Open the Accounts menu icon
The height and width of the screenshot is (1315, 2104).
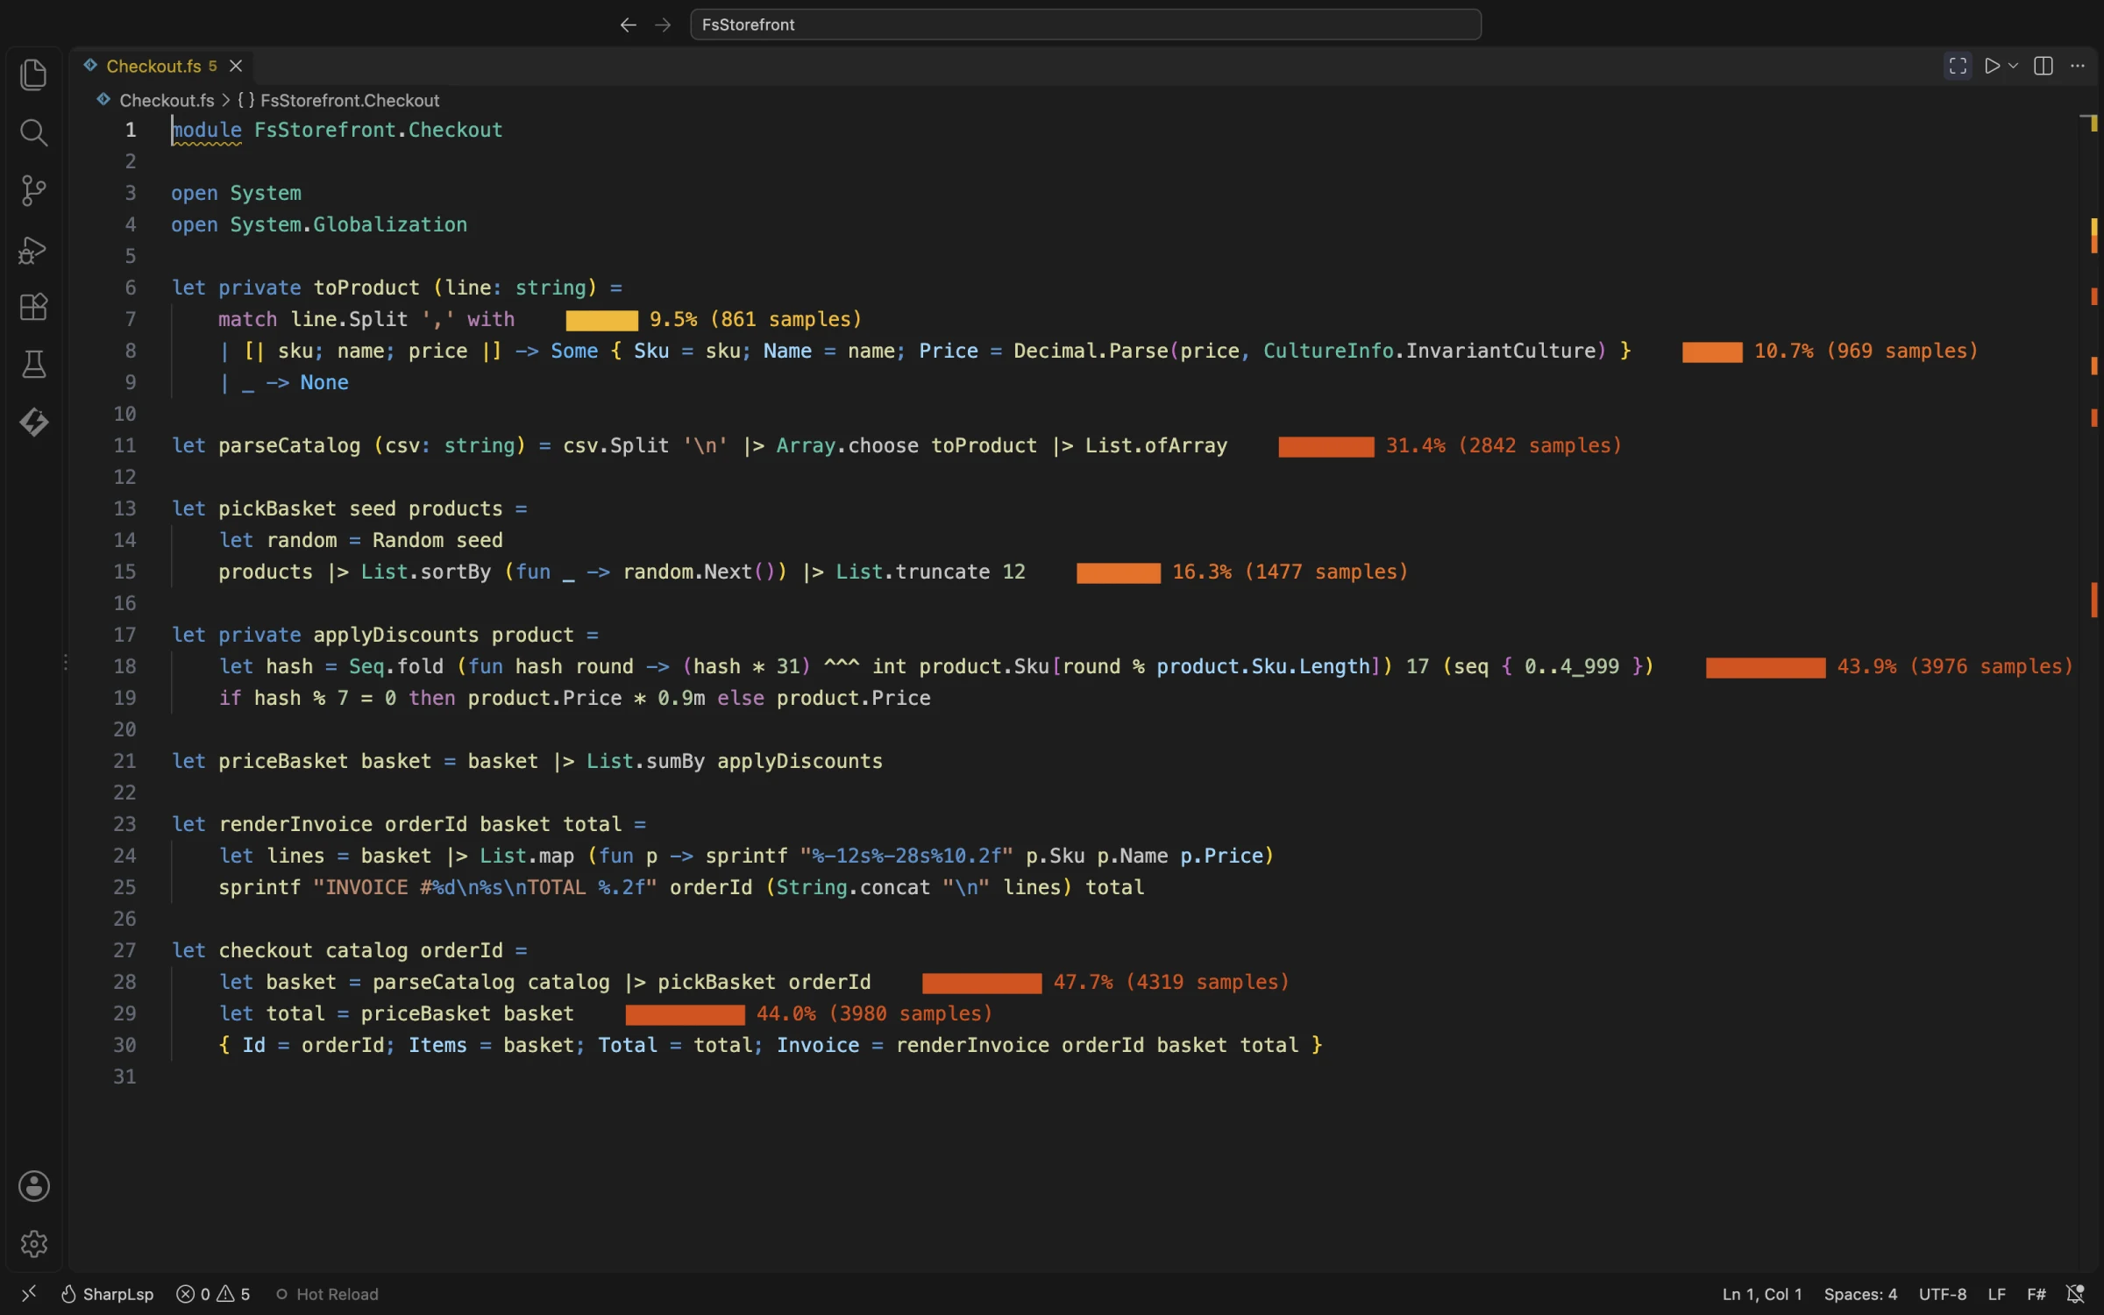33,1186
